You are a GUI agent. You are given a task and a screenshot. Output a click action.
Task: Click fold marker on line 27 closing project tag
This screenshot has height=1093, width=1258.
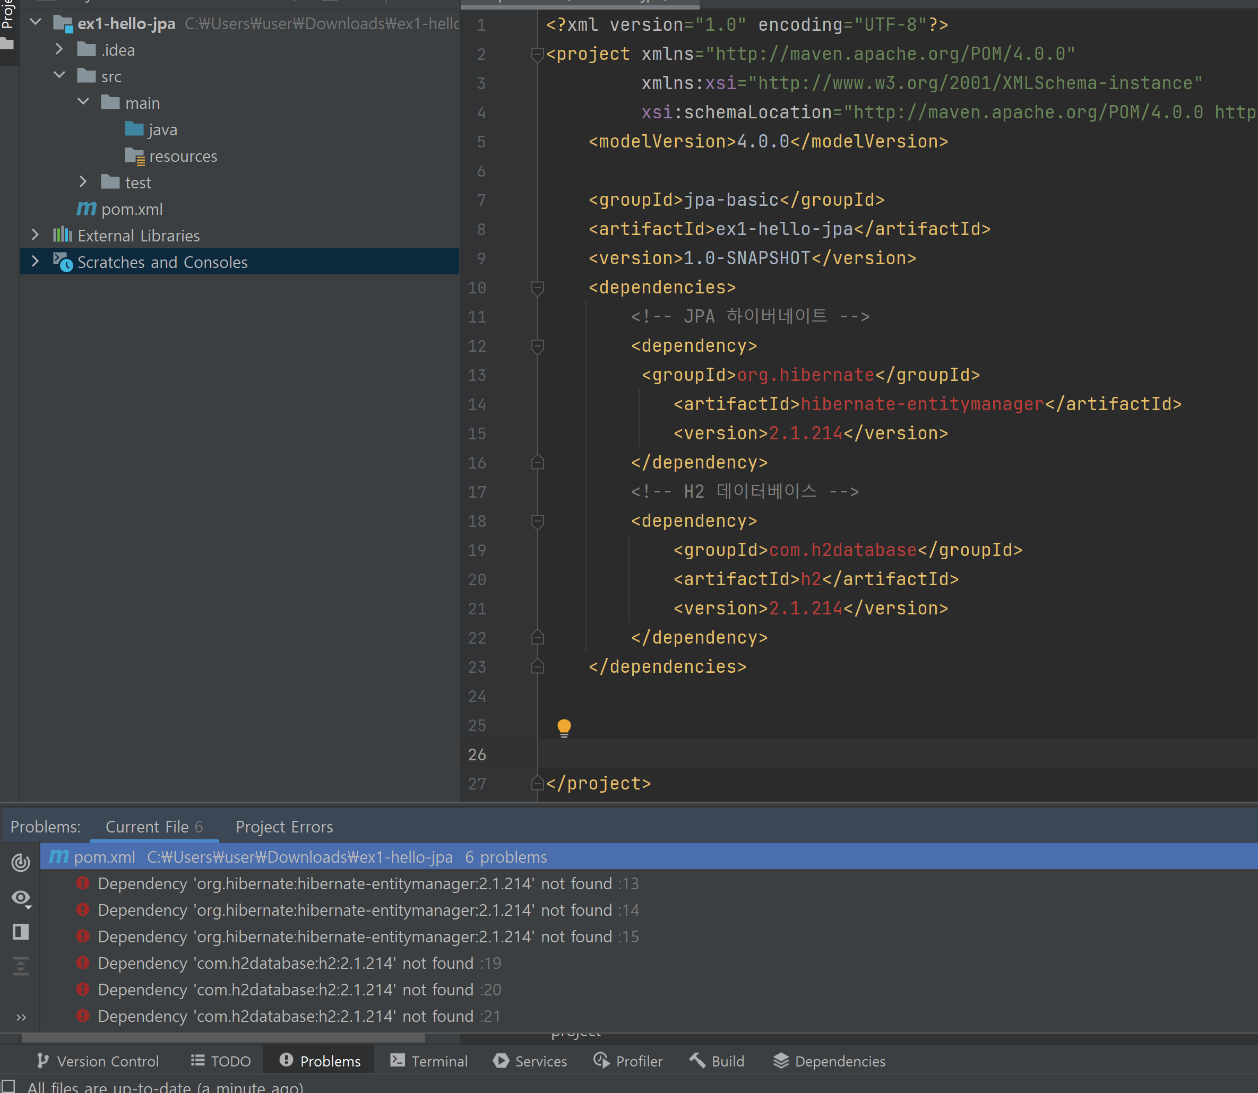[x=538, y=783]
